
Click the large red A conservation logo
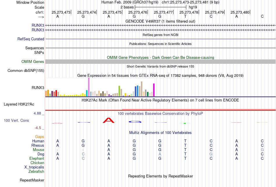point(109,120)
